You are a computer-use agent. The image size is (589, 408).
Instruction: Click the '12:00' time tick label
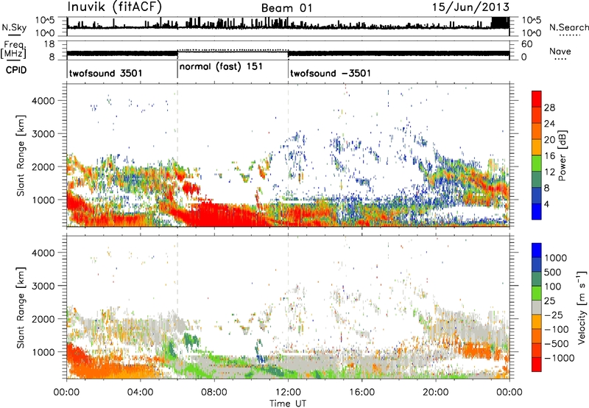point(288,393)
